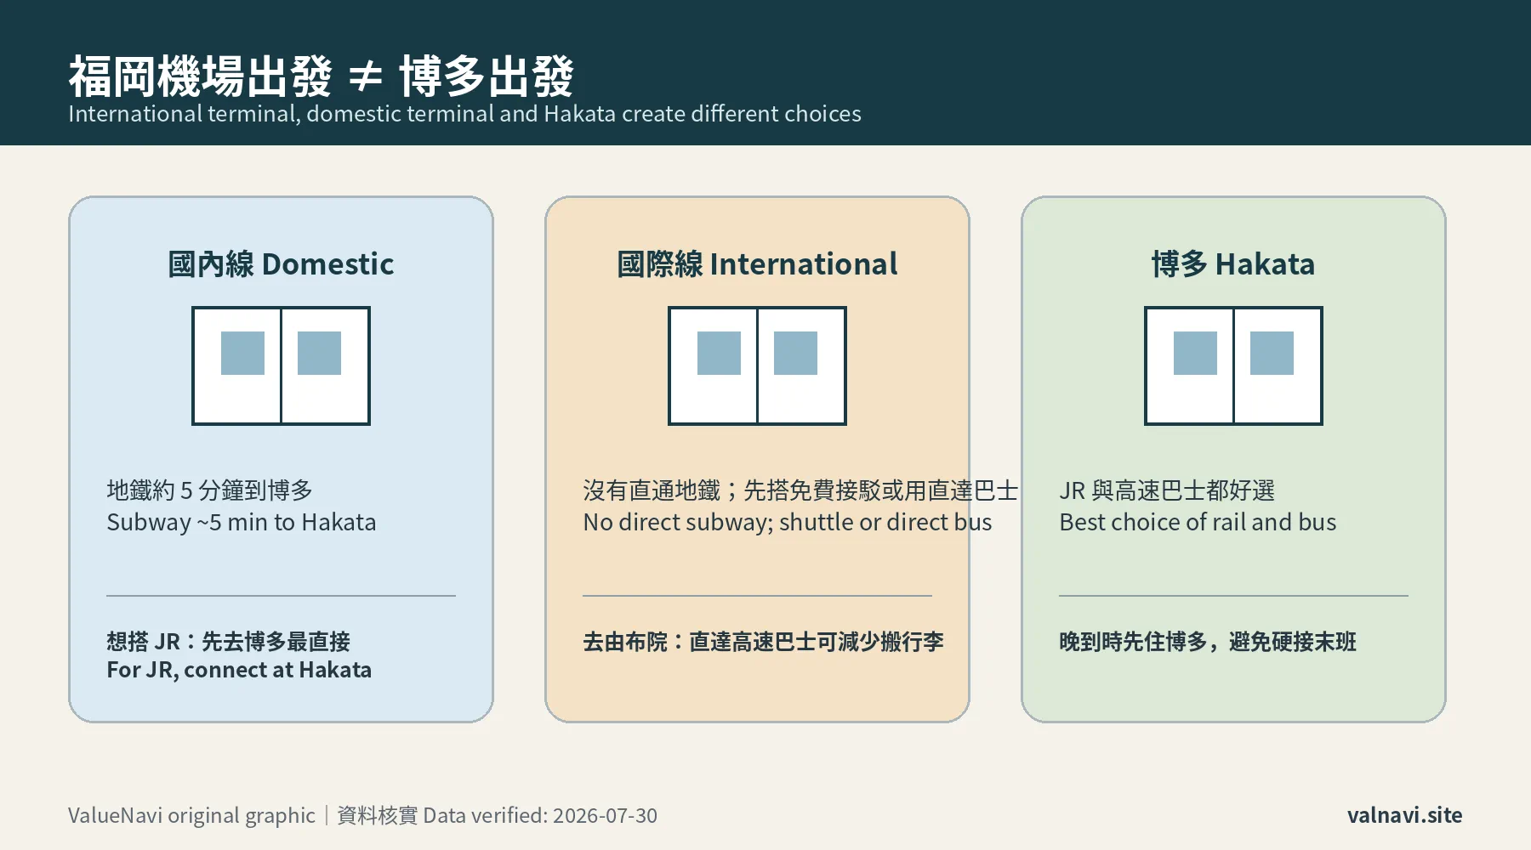This screenshot has height=850, width=1531.
Task: Click the bold text 想搭 JR：先去博多最直接
Action: pos(229,642)
